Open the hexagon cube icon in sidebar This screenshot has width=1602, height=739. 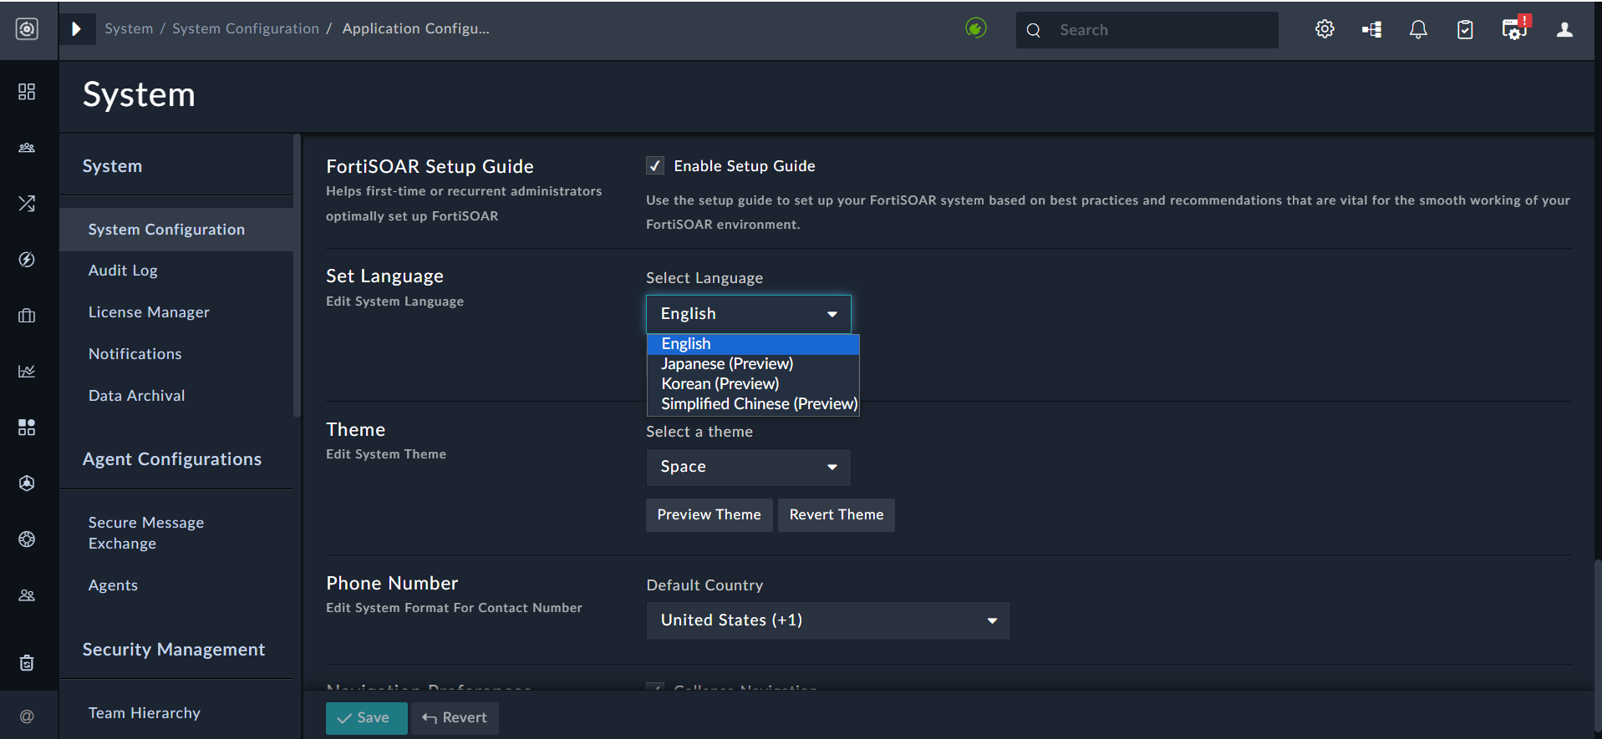click(x=27, y=483)
